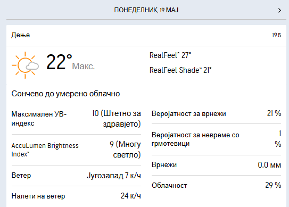Click the Налети на ветер 24 к/ч row
289x207 pixels.
click(76, 196)
